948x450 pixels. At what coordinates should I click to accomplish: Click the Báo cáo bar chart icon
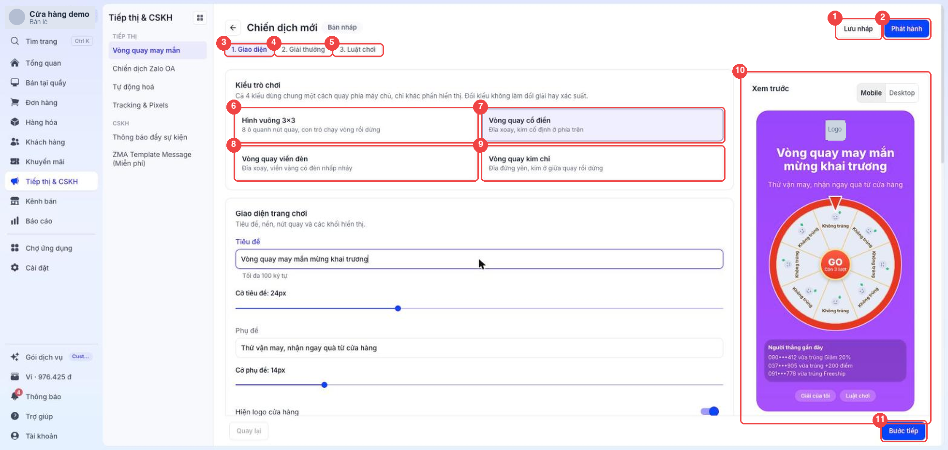pyautogui.click(x=15, y=221)
